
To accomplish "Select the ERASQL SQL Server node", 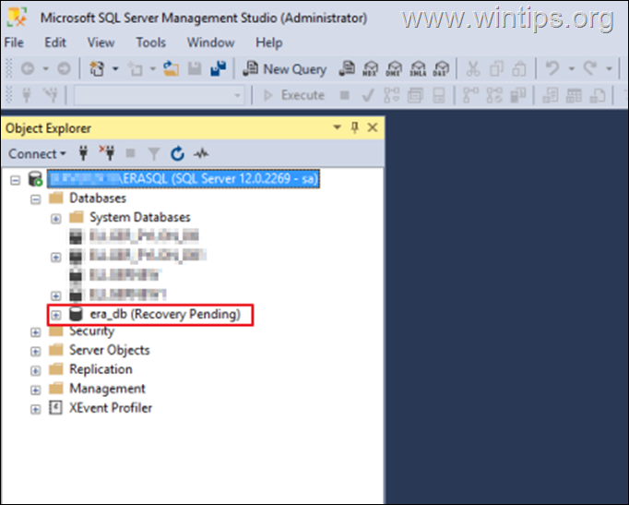I will (x=183, y=178).
